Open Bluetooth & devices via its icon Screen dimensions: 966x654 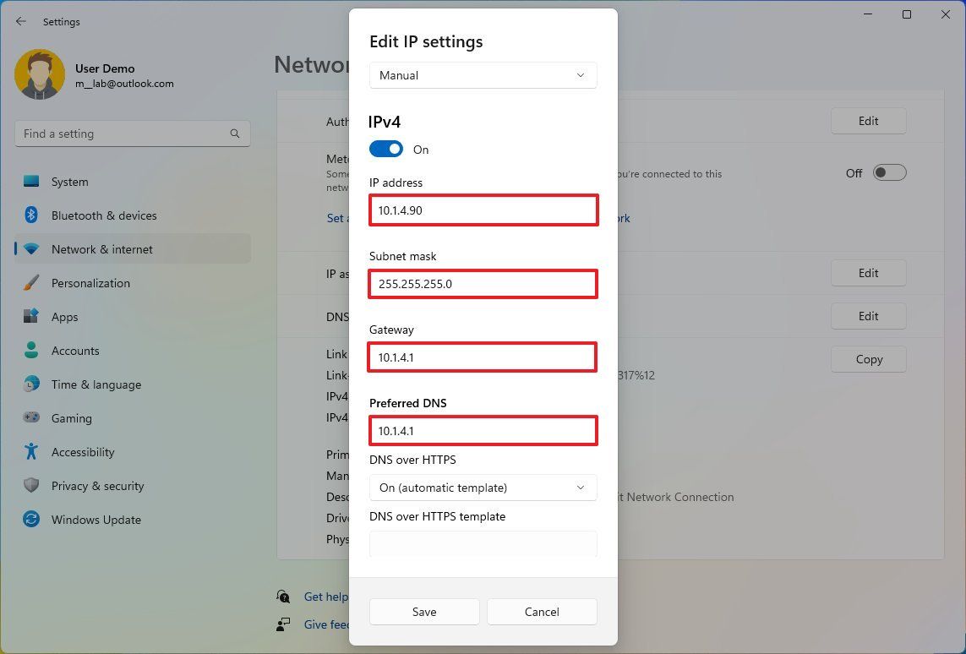pyautogui.click(x=31, y=215)
